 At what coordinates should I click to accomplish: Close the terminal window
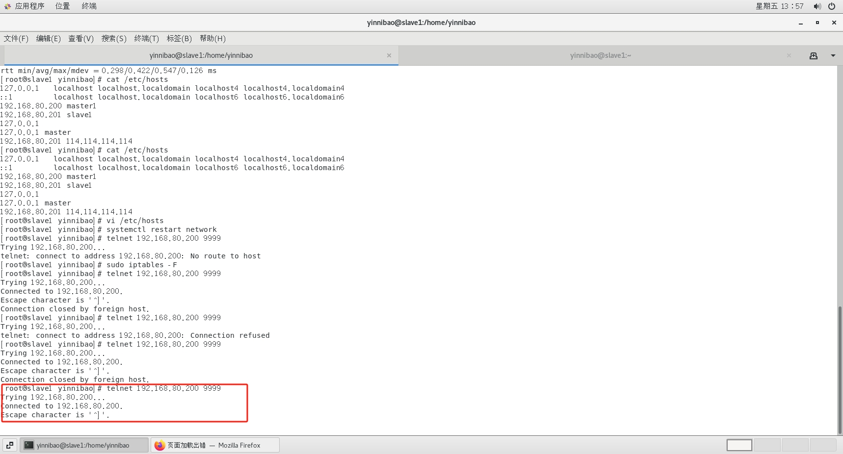(834, 23)
